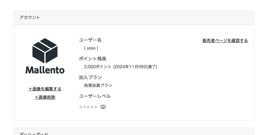Click the ユーザー名 label
This screenshot has height=135, width=275.
click(x=90, y=40)
